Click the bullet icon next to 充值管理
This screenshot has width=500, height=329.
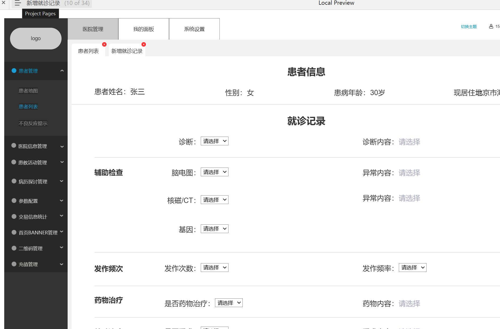14,264
